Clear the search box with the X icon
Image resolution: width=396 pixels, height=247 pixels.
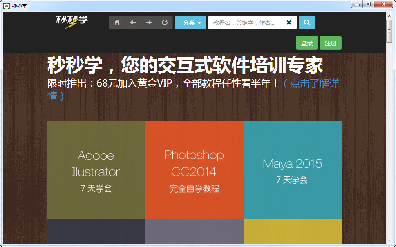pyautogui.click(x=289, y=23)
